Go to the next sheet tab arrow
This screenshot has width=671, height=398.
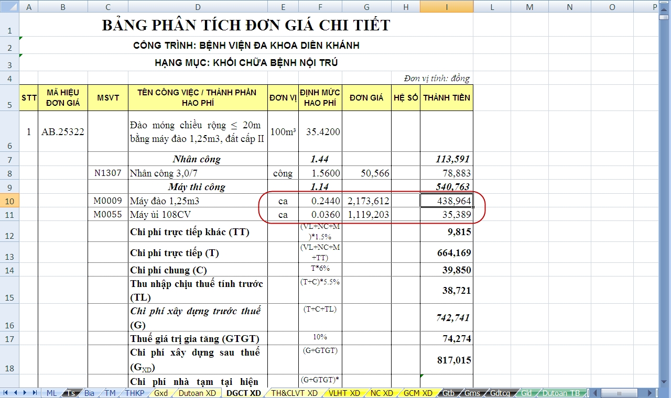pyautogui.click(x=25, y=393)
